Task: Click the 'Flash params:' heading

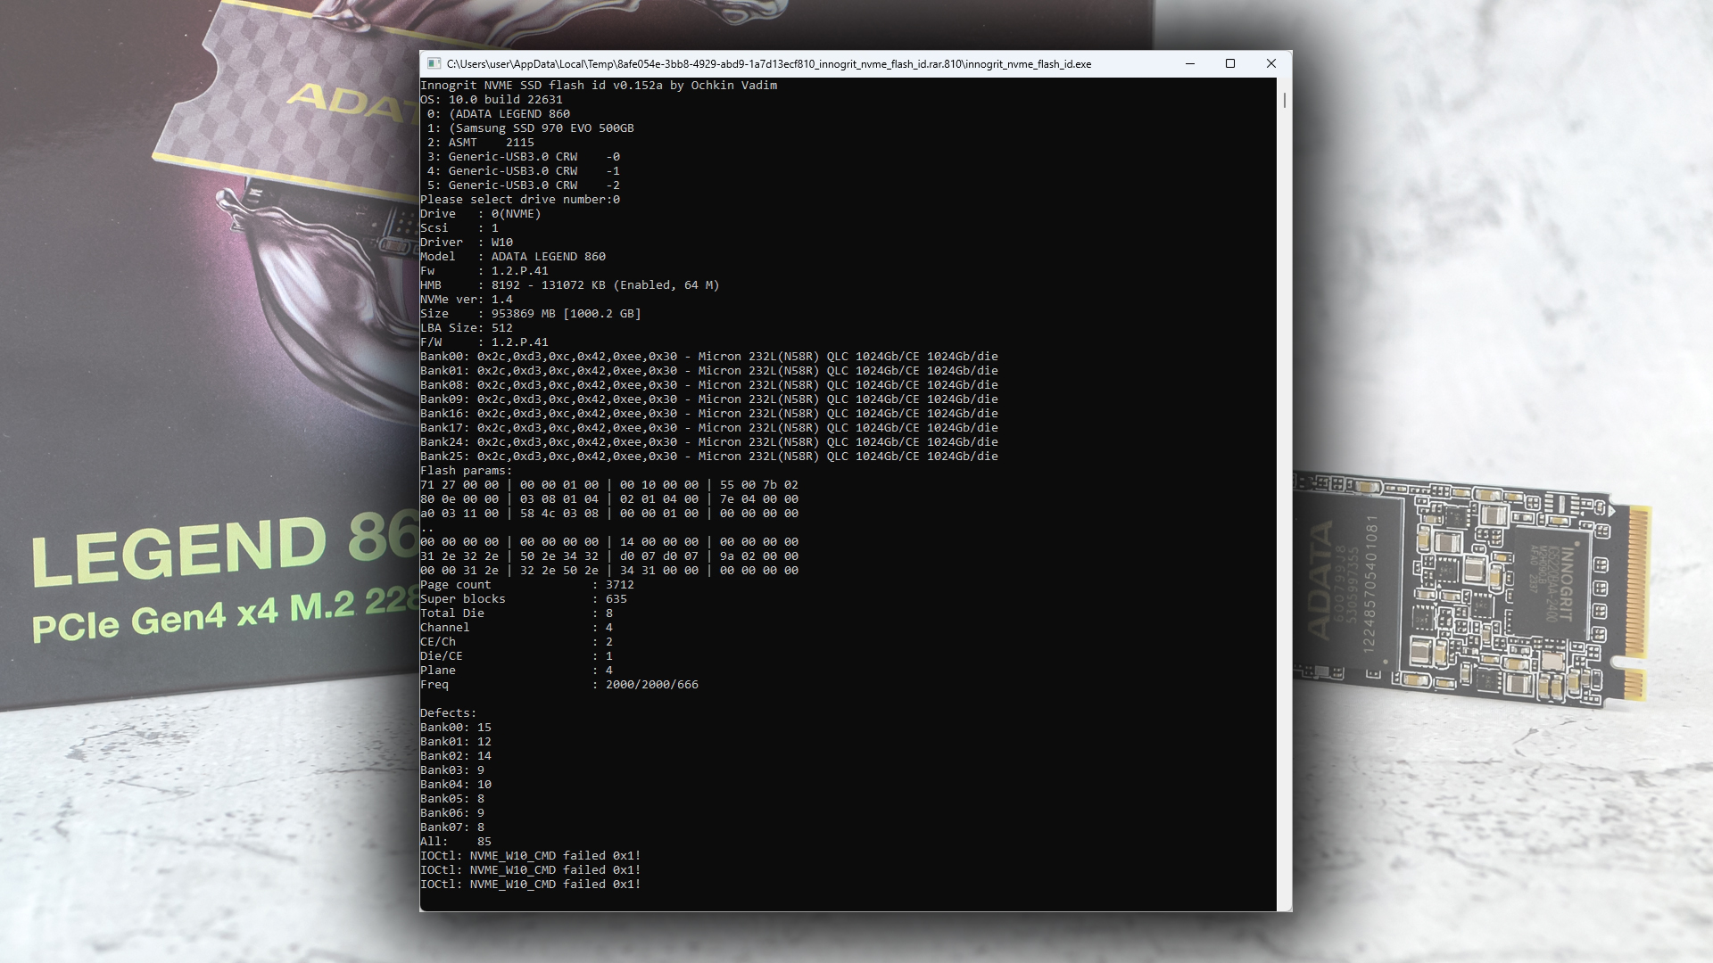Action: pyautogui.click(x=466, y=471)
